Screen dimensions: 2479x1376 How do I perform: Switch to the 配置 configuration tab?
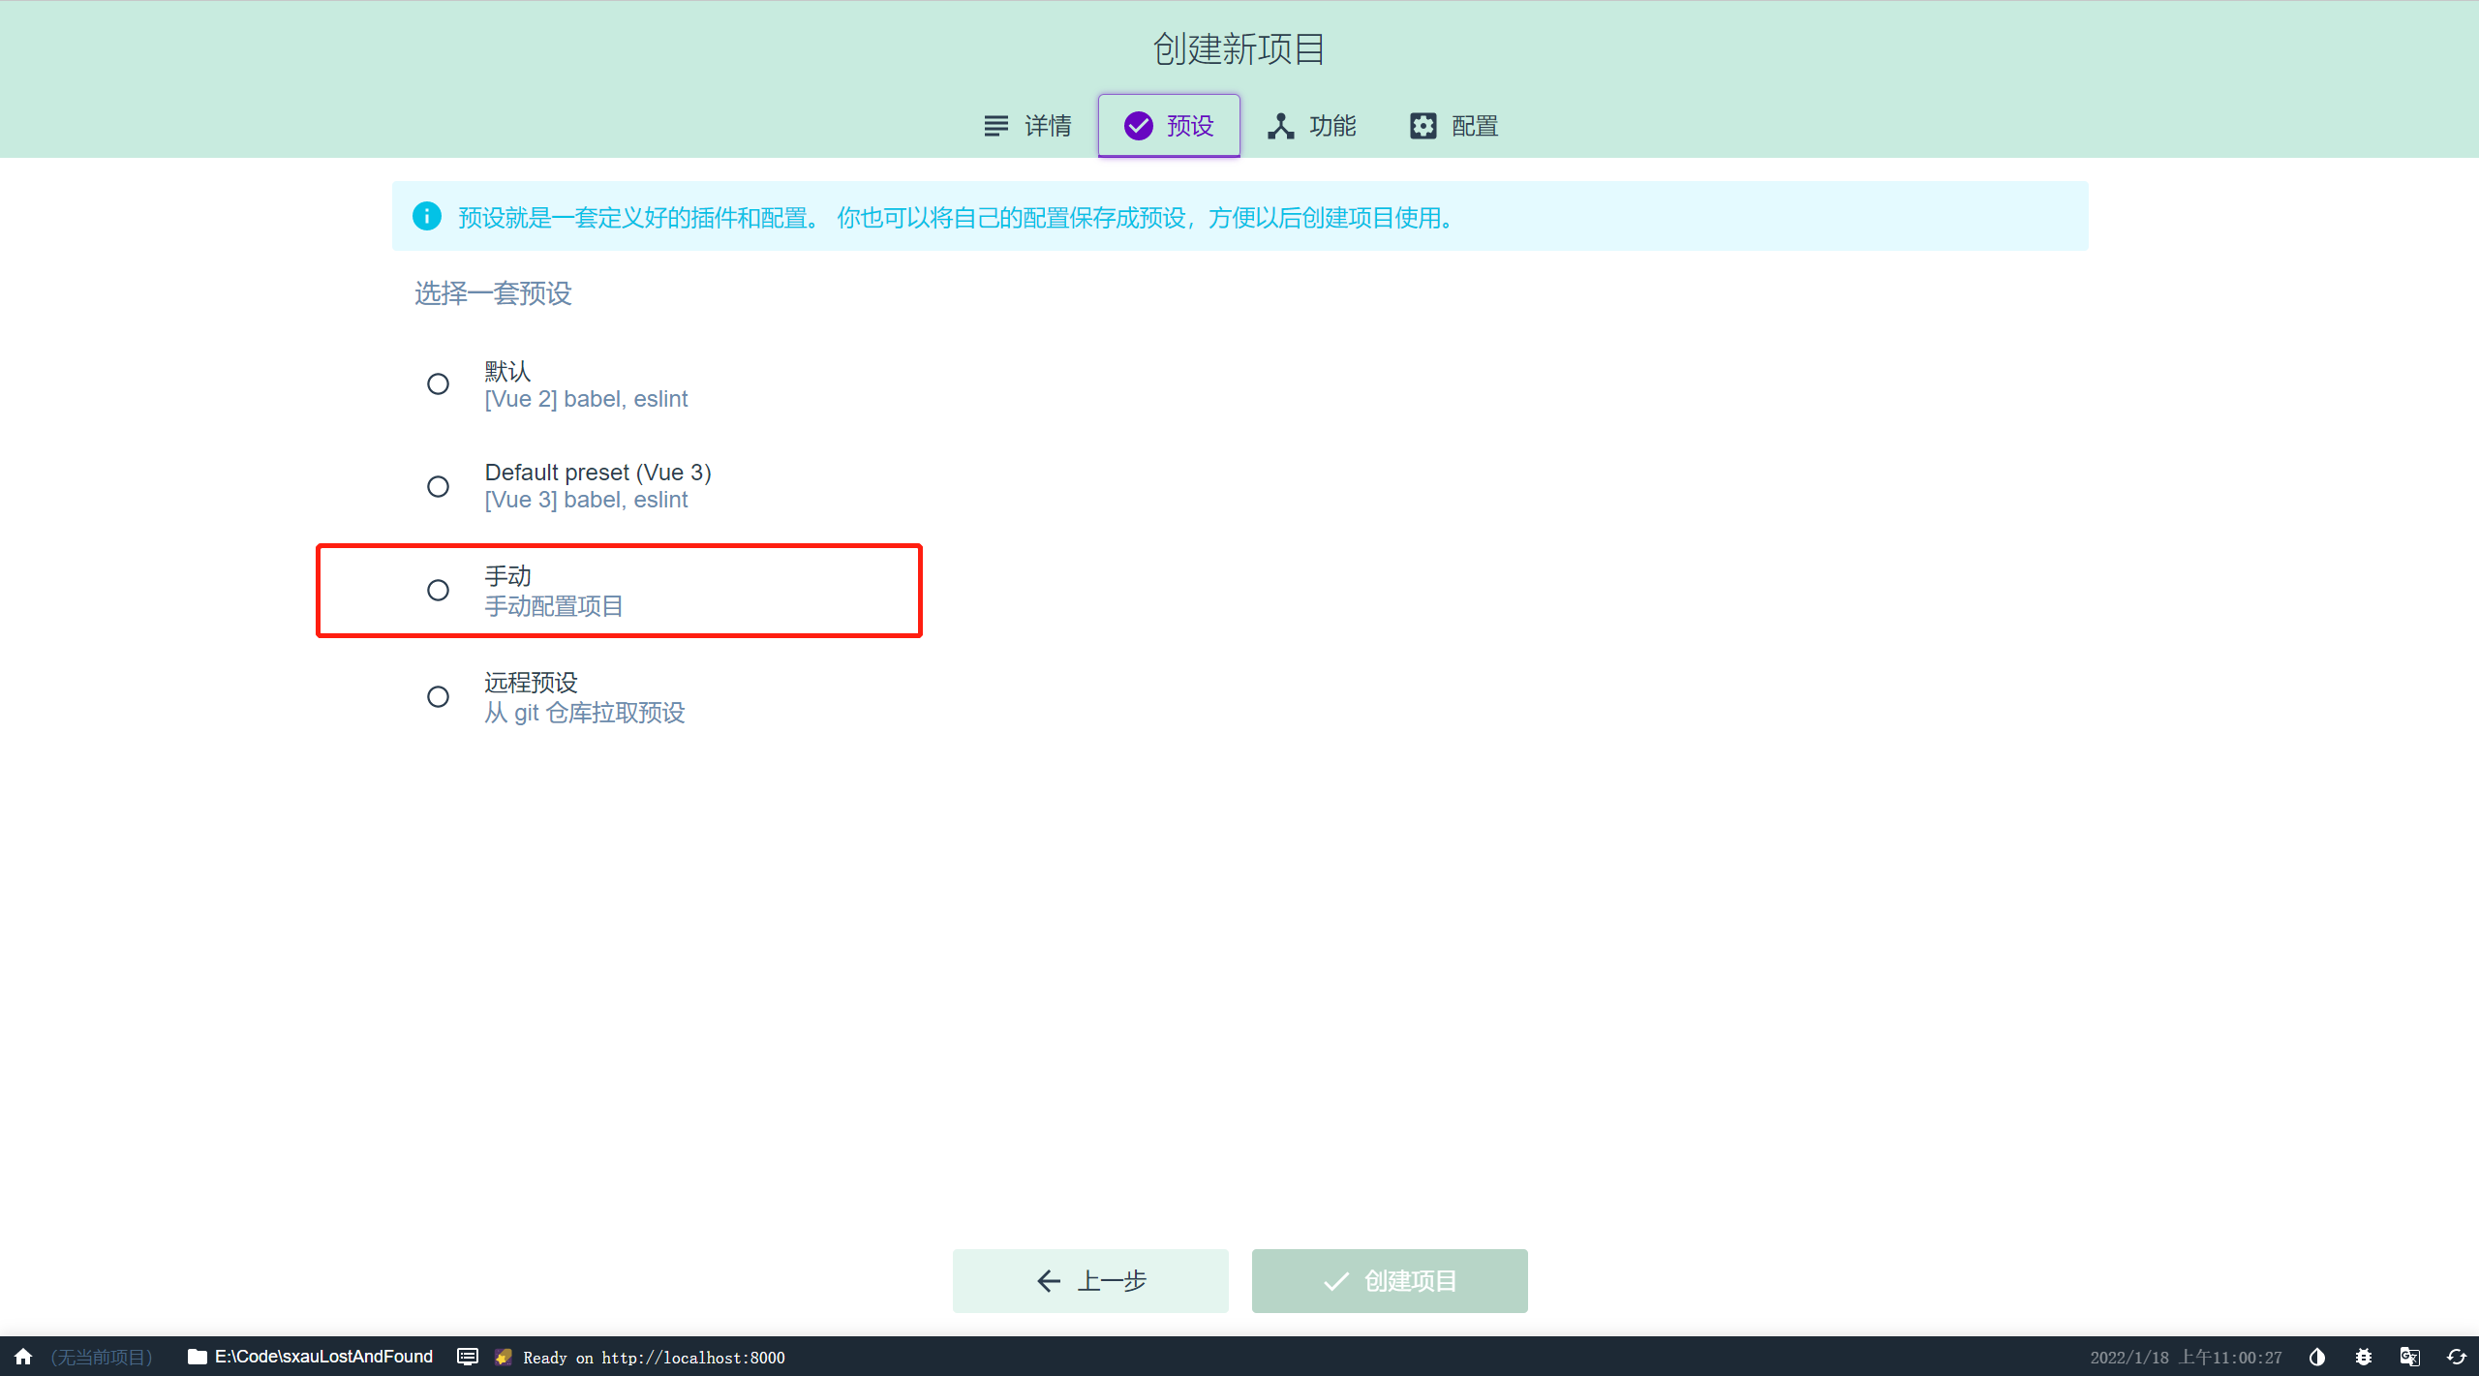tap(1454, 126)
